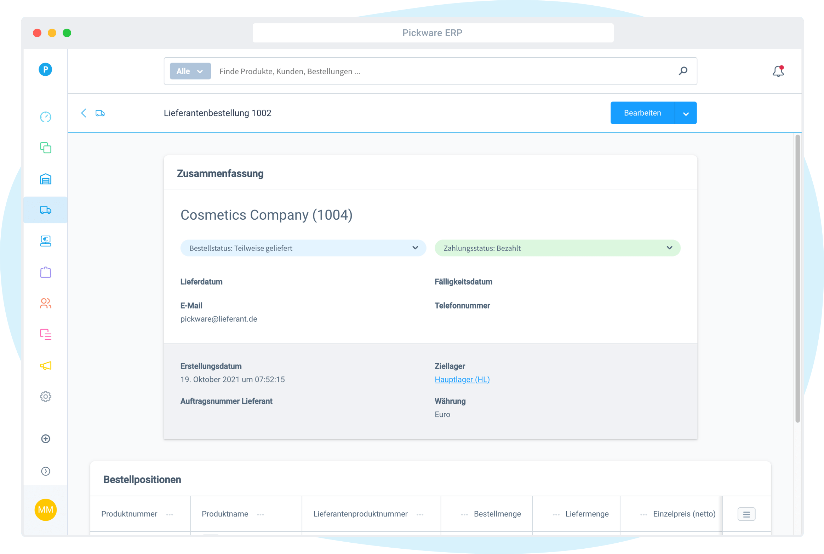This screenshot has width=824, height=554.
Task: Open the euro screen icon in sidebar
Action: click(x=45, y=241)
